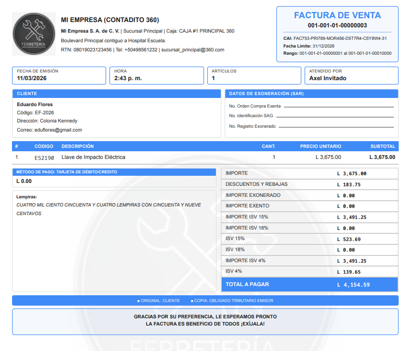Click DESCUENTOS Y REBAJAS value L 183.75
Viewport: 415px width, 351px height.
(349, 185)
